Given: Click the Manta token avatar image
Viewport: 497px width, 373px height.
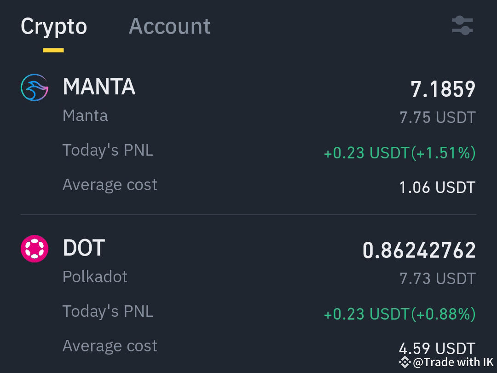Looking at the screenshot, I should [35, 87].
